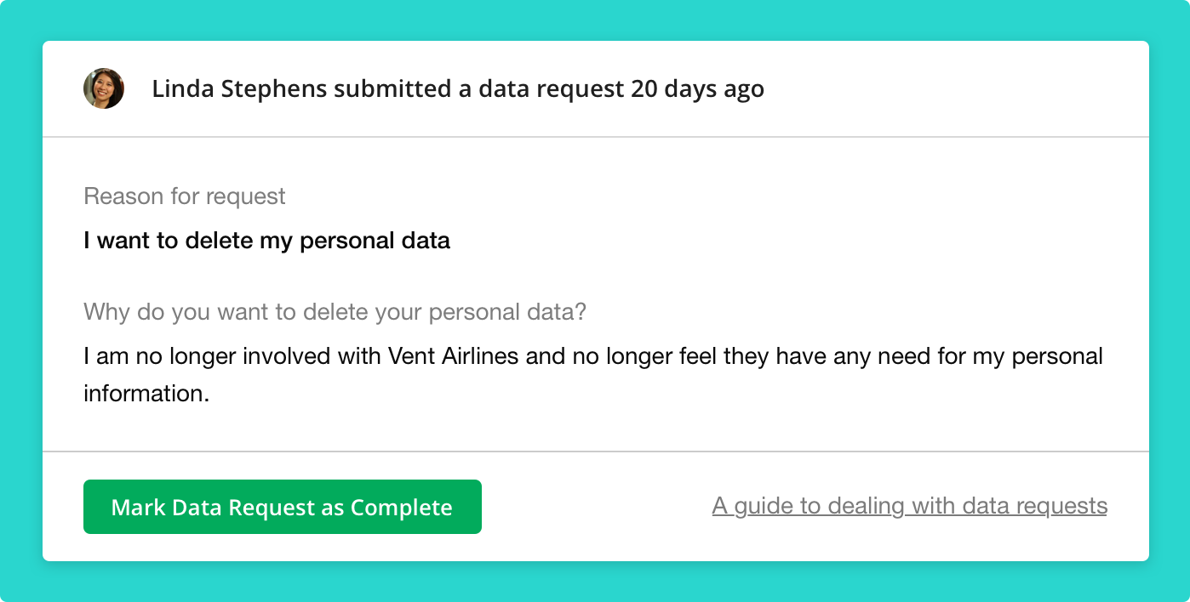Mark the data request as complete
The width and height of the screenshot is (1190, 602).
point(283,507)
